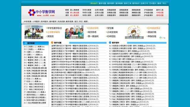190x107 pixels.
Task: Open 29.1 投影（二）教案.doc
Action: point(33,52)
